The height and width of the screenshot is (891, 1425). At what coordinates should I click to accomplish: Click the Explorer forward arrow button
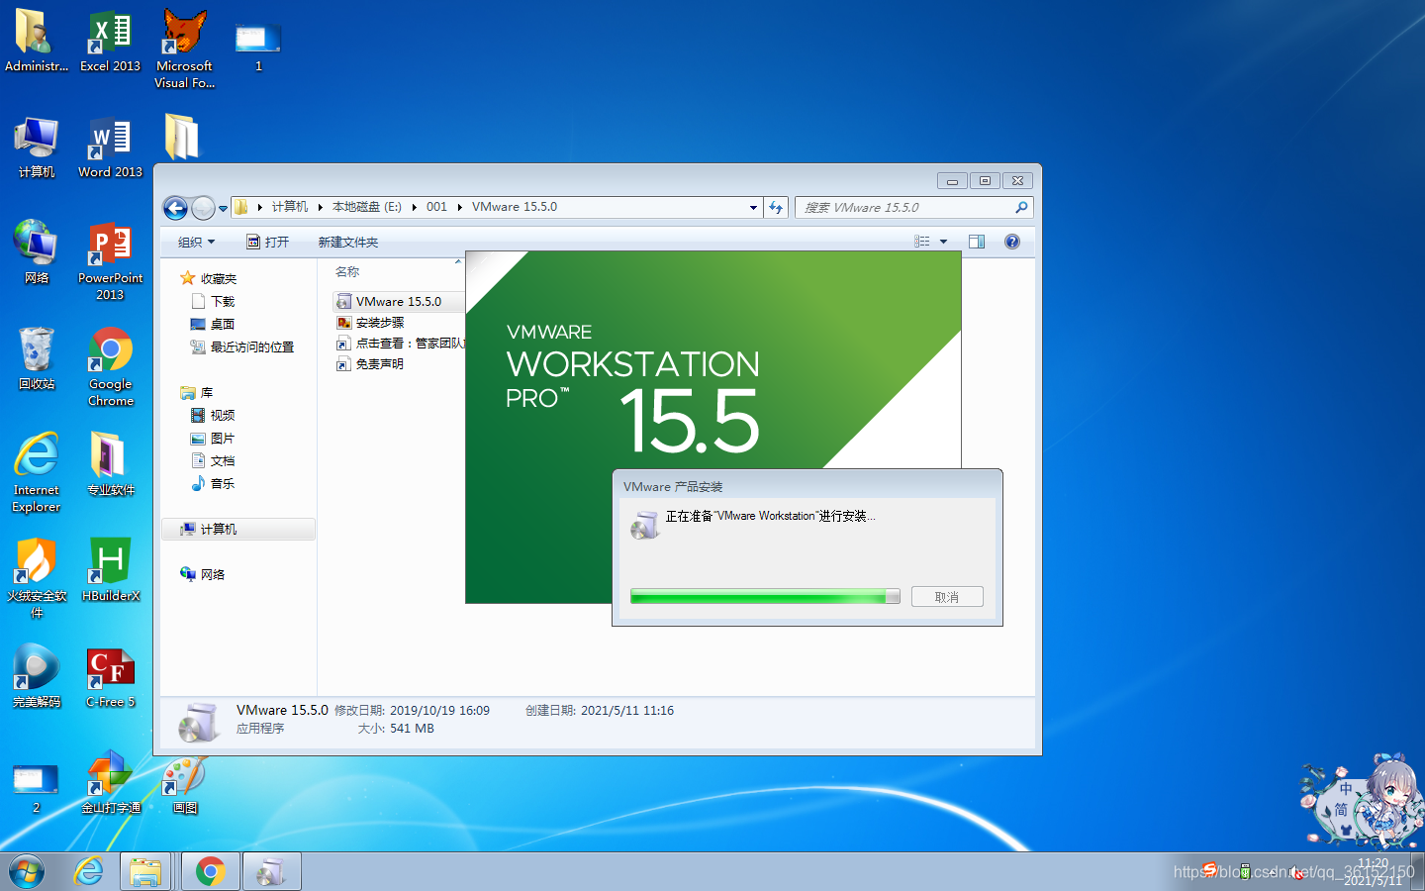[x=202, y=208]
